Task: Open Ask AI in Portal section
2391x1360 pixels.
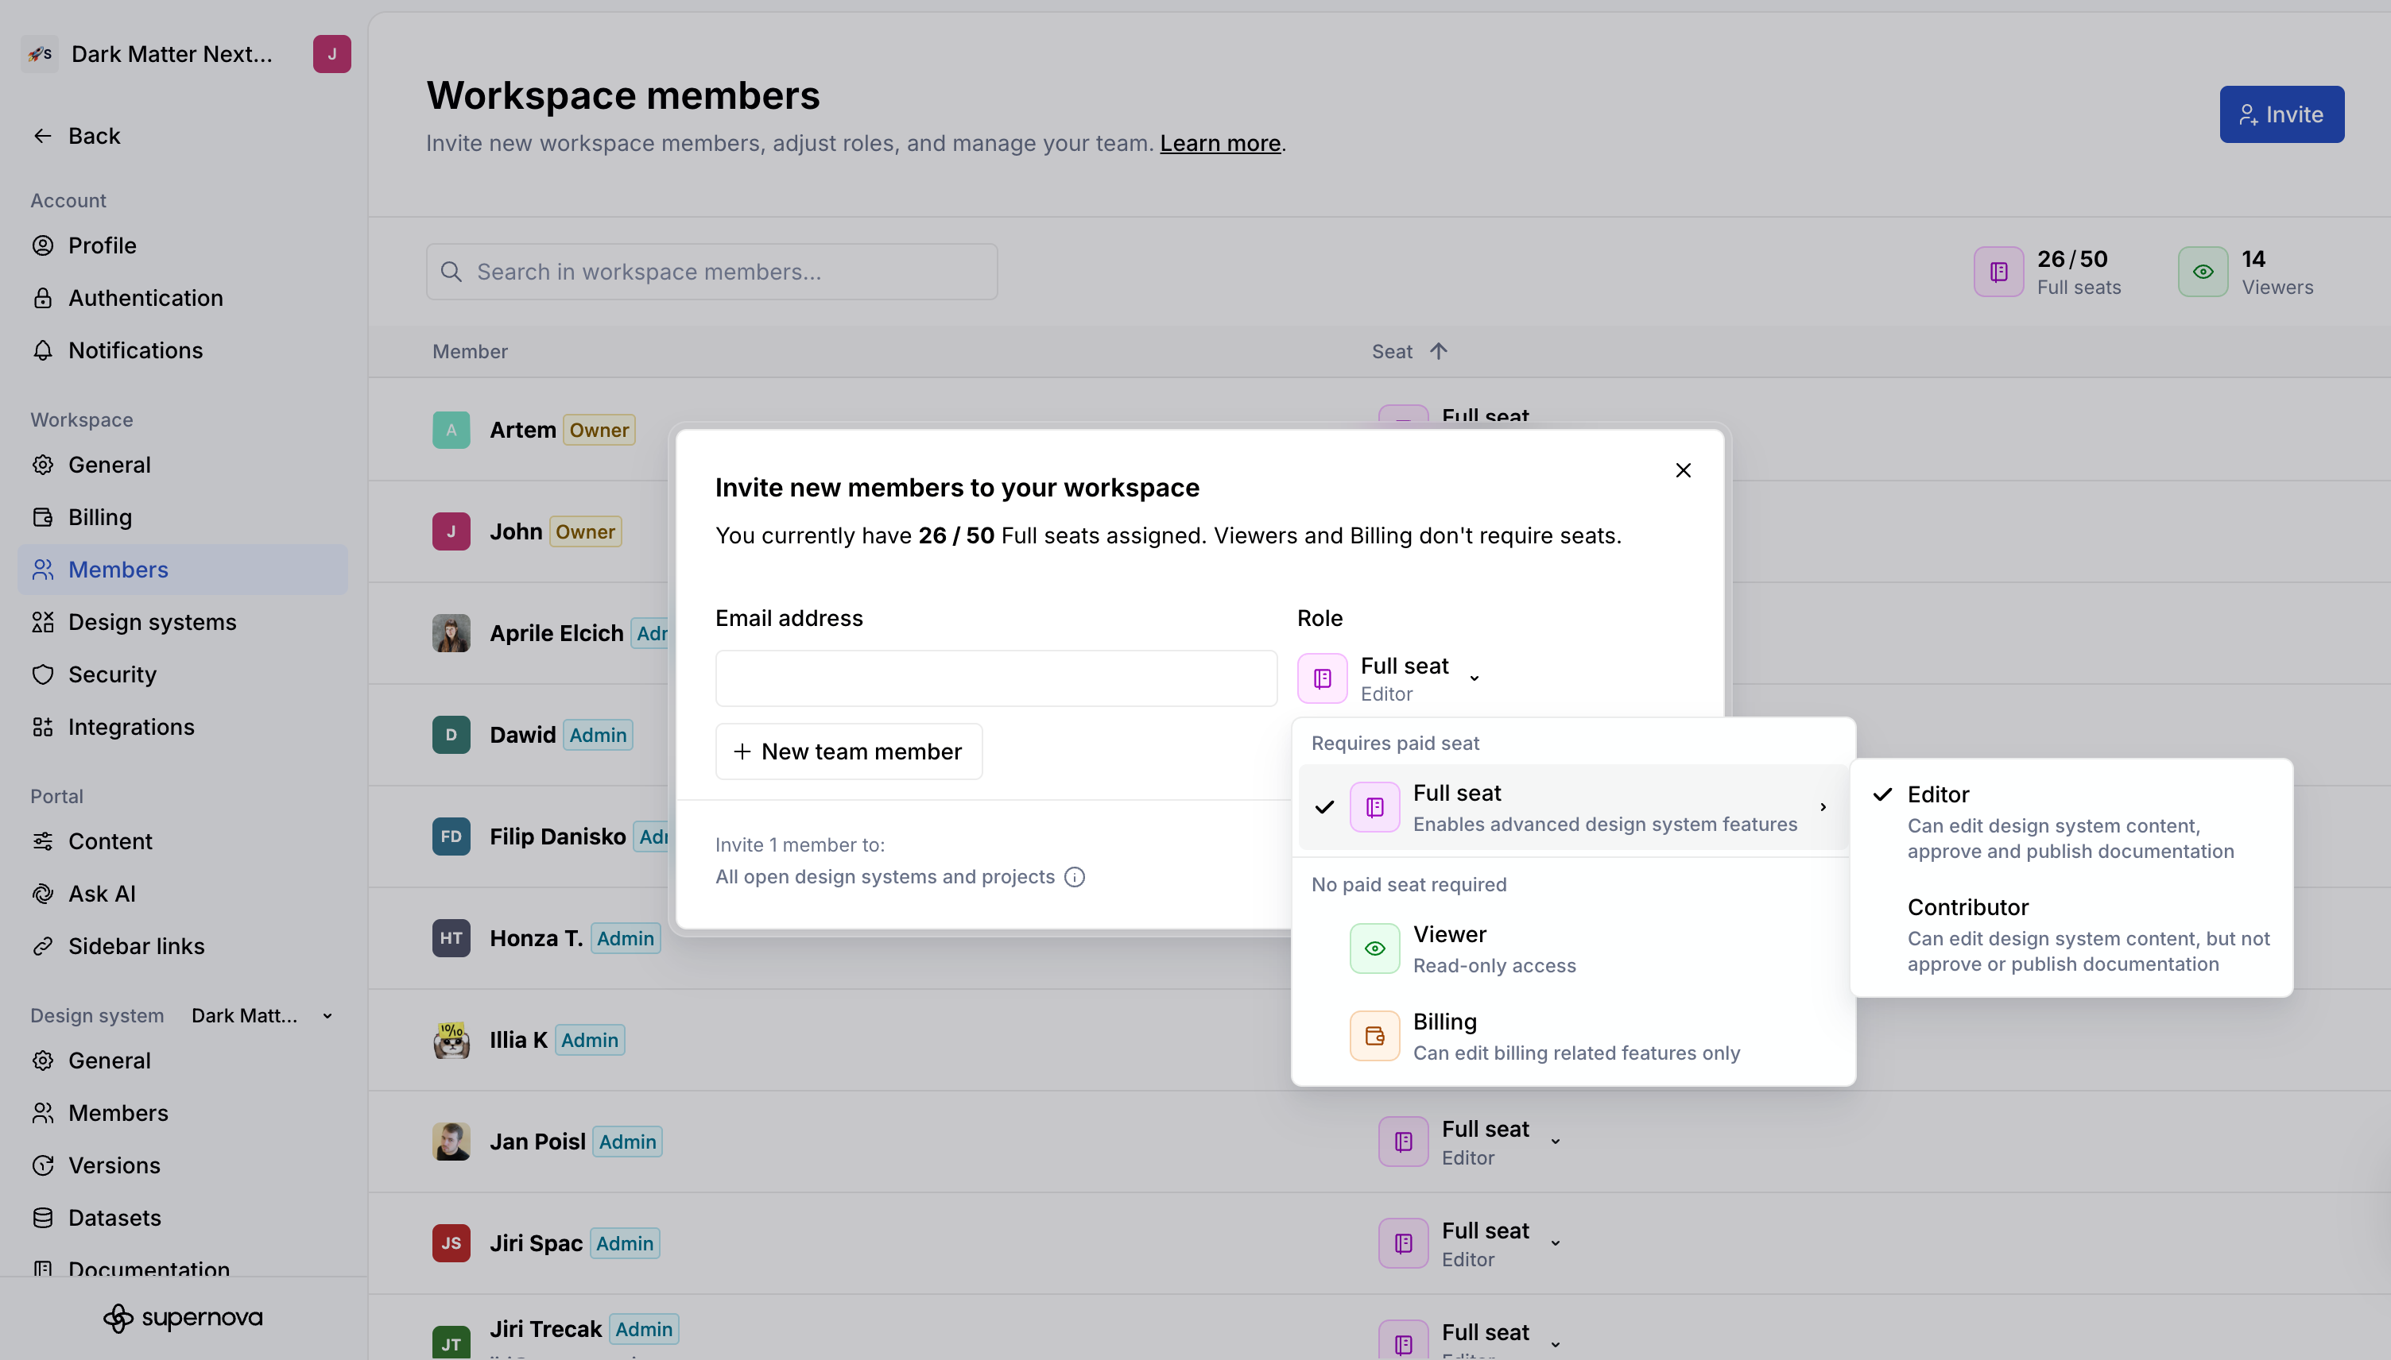Action: point(101,894)
